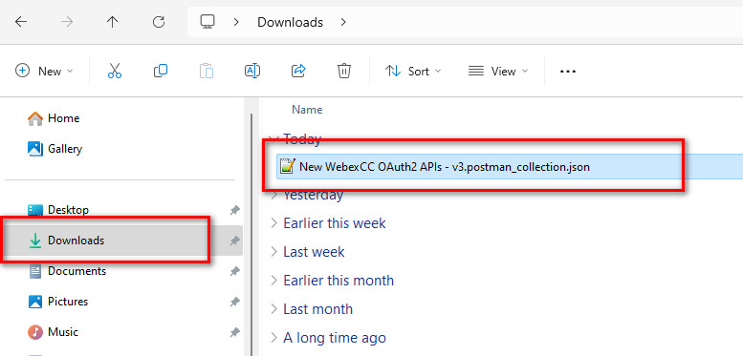
Task: Open the Sort options dropdown
Action: tap(413, 71)
